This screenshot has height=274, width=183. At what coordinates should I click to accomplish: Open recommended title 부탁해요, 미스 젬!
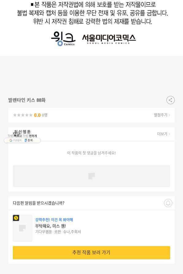[x=51, y=226]
